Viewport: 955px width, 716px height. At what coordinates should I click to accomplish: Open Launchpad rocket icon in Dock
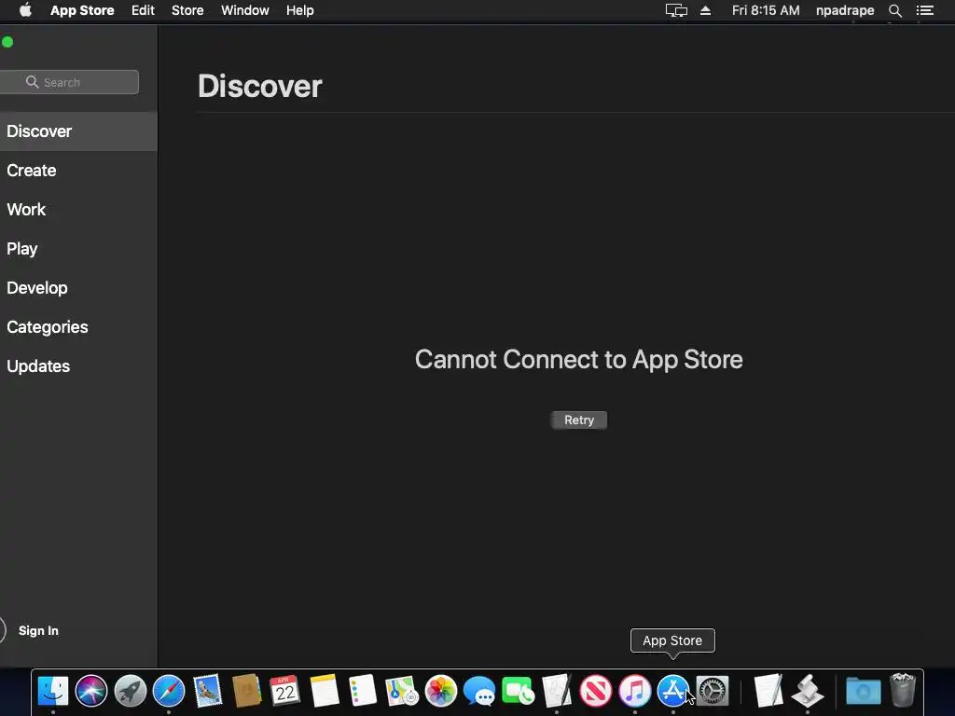131,691
